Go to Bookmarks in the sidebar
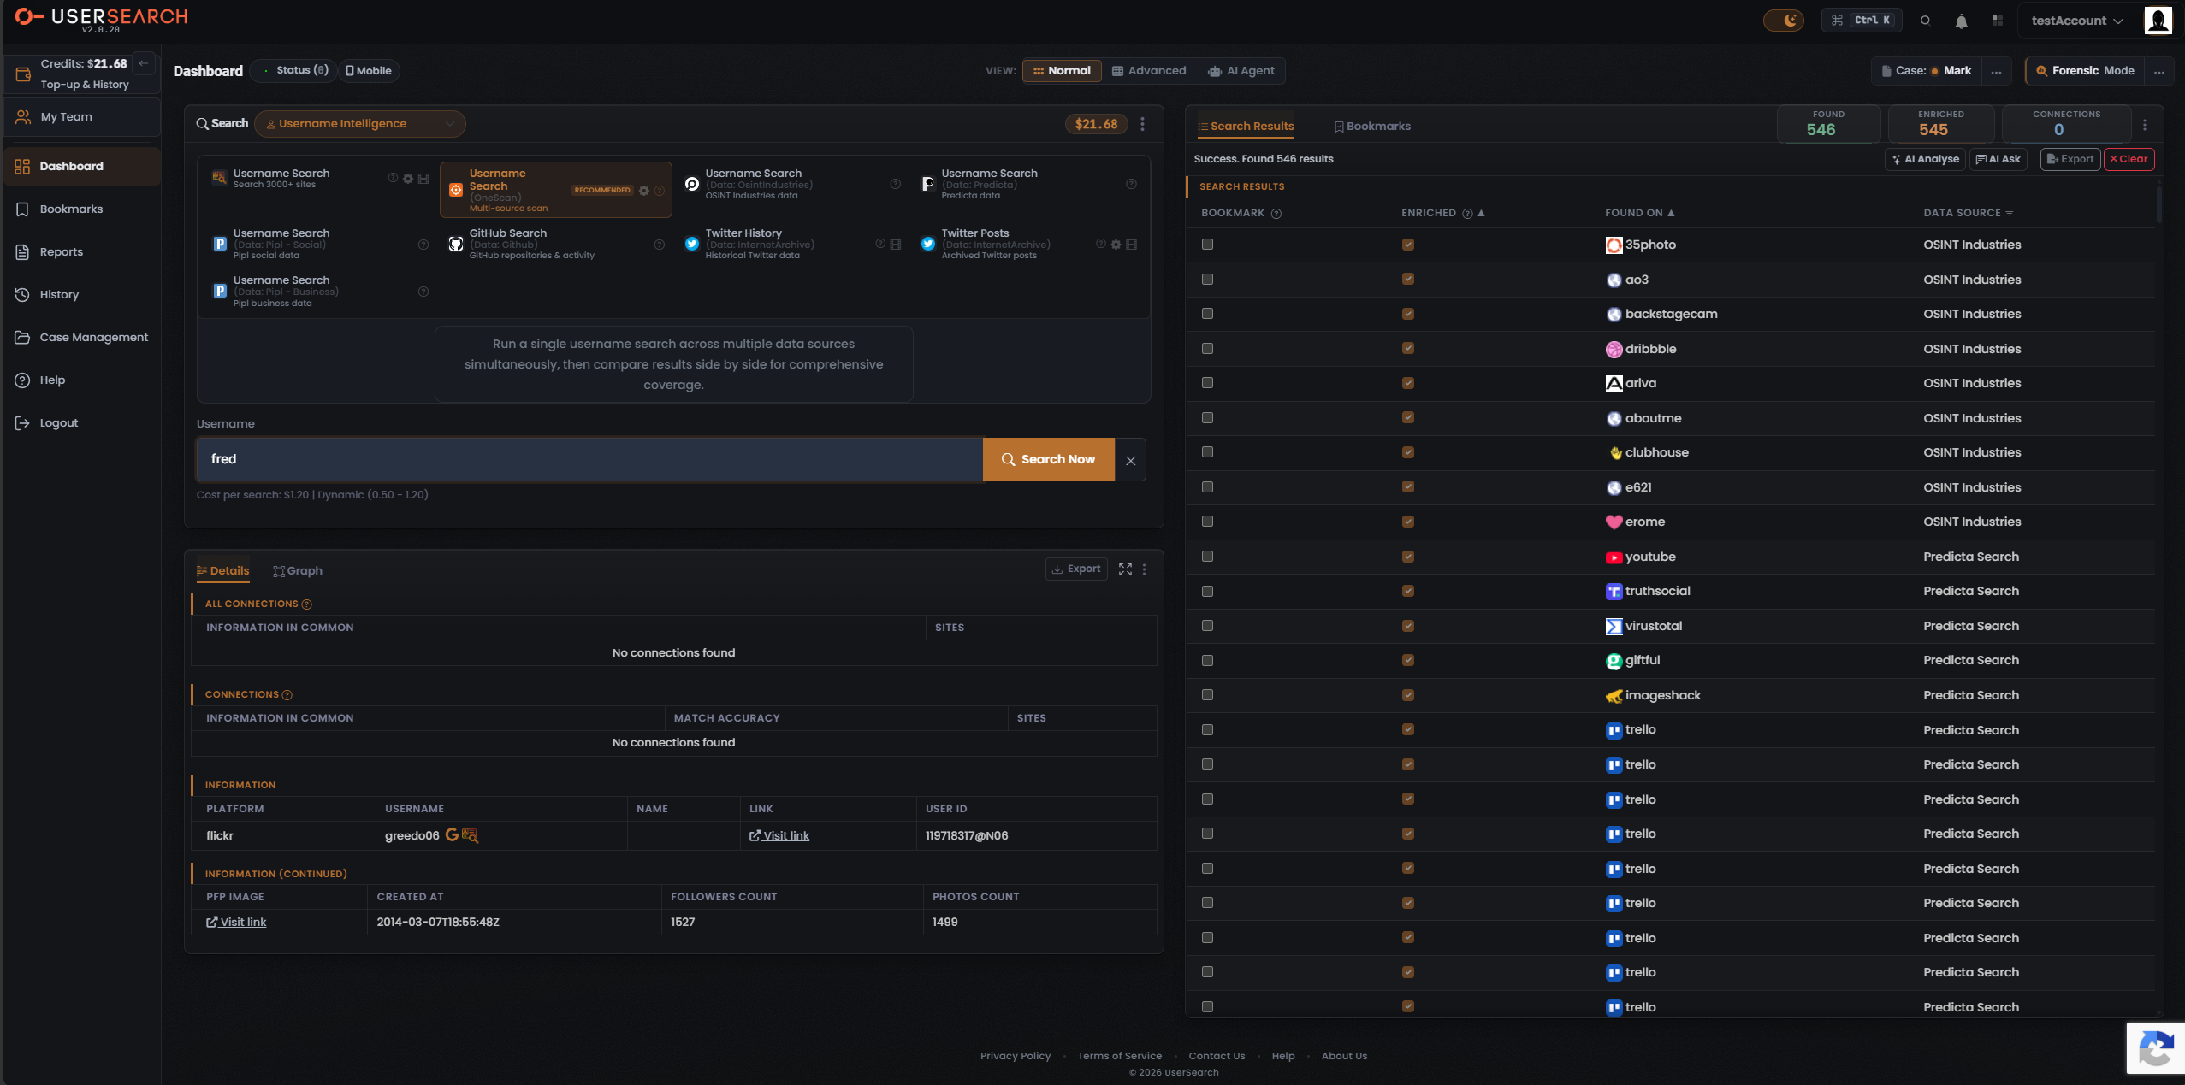2185x1085 pixels. (x=82, y=209)
